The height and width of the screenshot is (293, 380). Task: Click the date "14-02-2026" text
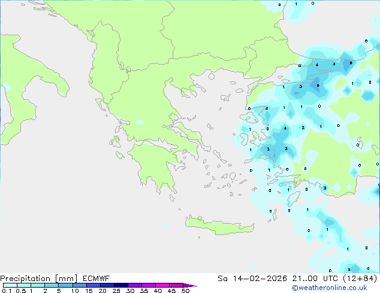(260, 279)
